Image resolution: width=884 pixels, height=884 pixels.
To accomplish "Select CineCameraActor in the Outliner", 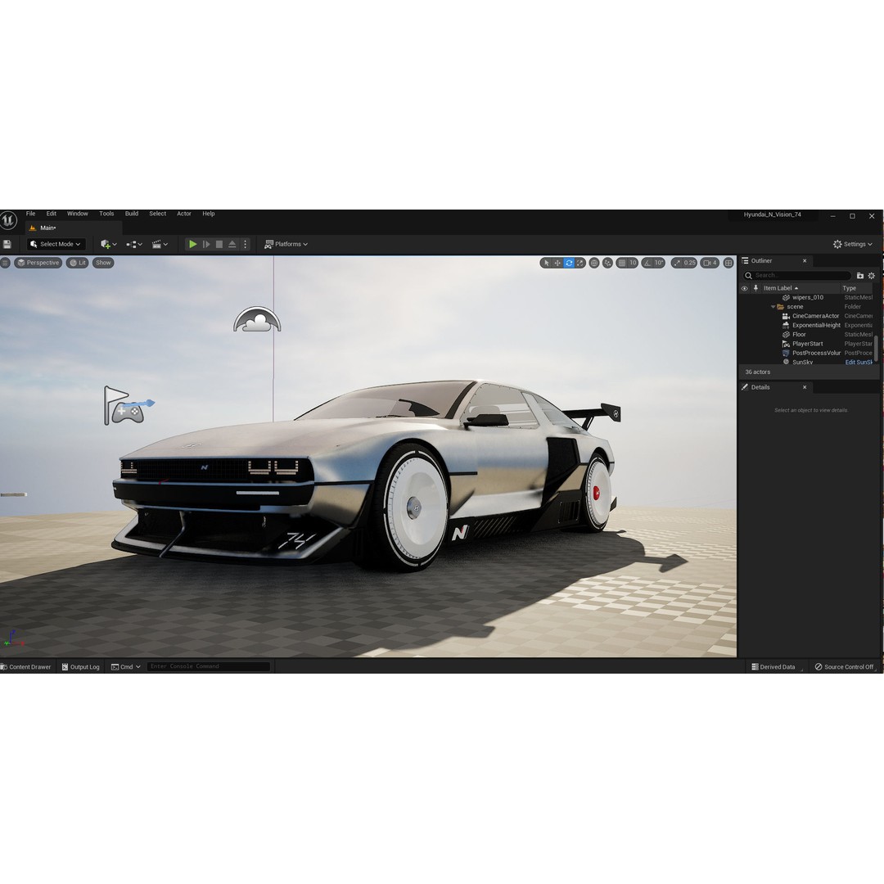I will (815, 316).
